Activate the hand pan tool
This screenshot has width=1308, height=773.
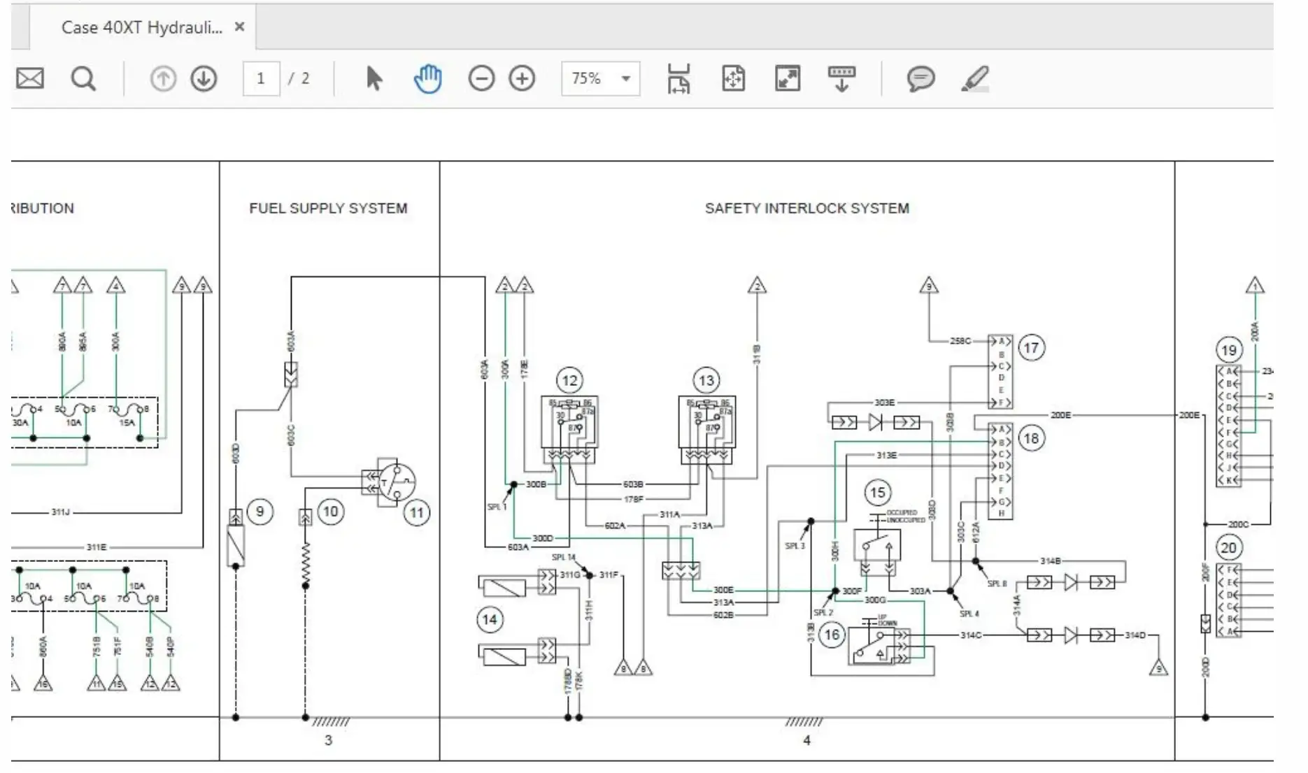pyautogui.click(x=427, y=78)
